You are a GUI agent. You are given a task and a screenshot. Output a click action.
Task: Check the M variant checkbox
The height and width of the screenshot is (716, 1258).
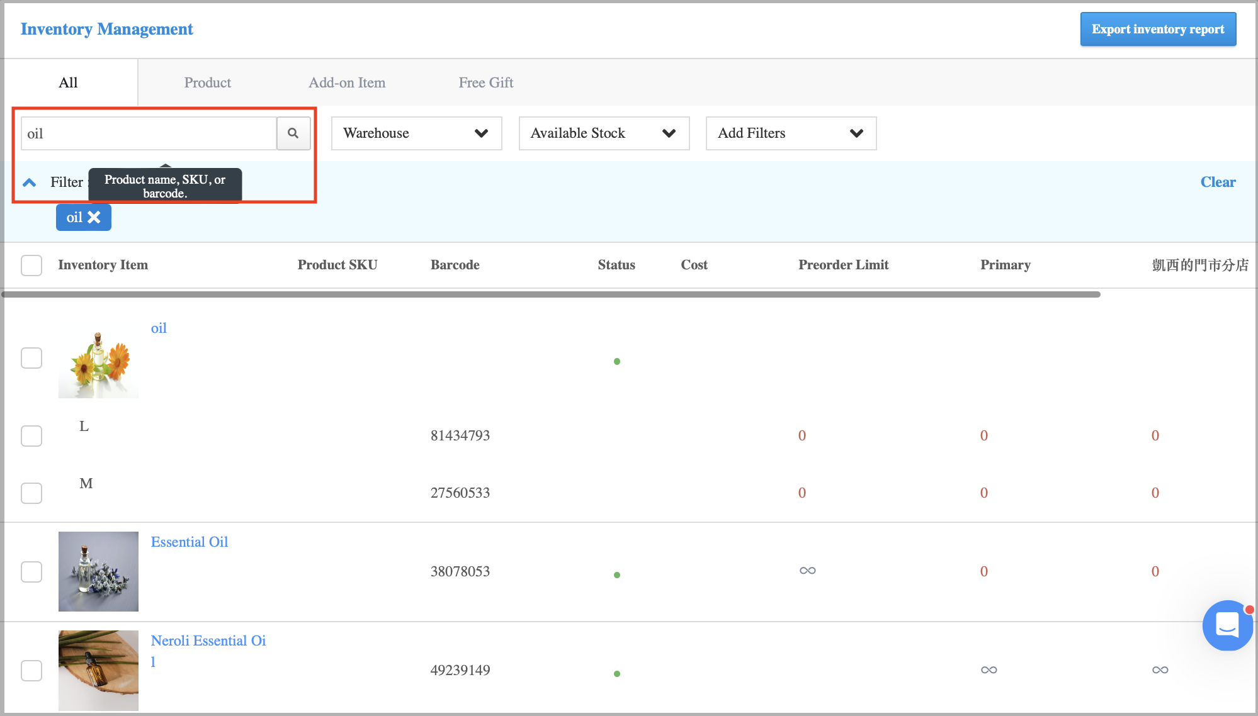31,493
